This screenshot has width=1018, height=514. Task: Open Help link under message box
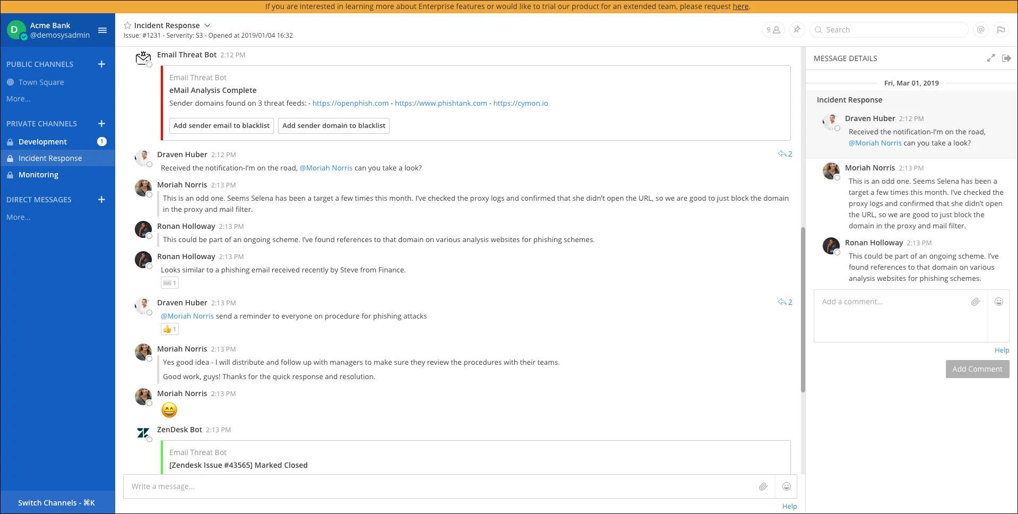(x=790, y=507)
